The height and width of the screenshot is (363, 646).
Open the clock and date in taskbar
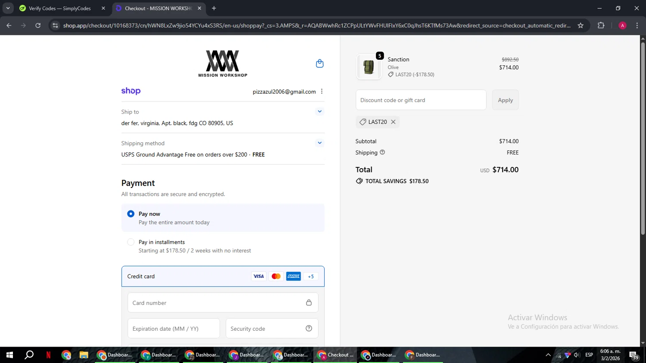pyautogui.click(x=610, y=355)
